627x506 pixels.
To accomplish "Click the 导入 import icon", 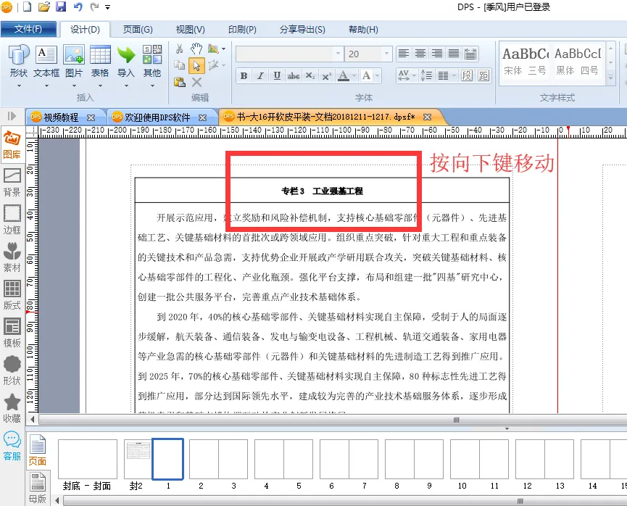I will 126,61.
